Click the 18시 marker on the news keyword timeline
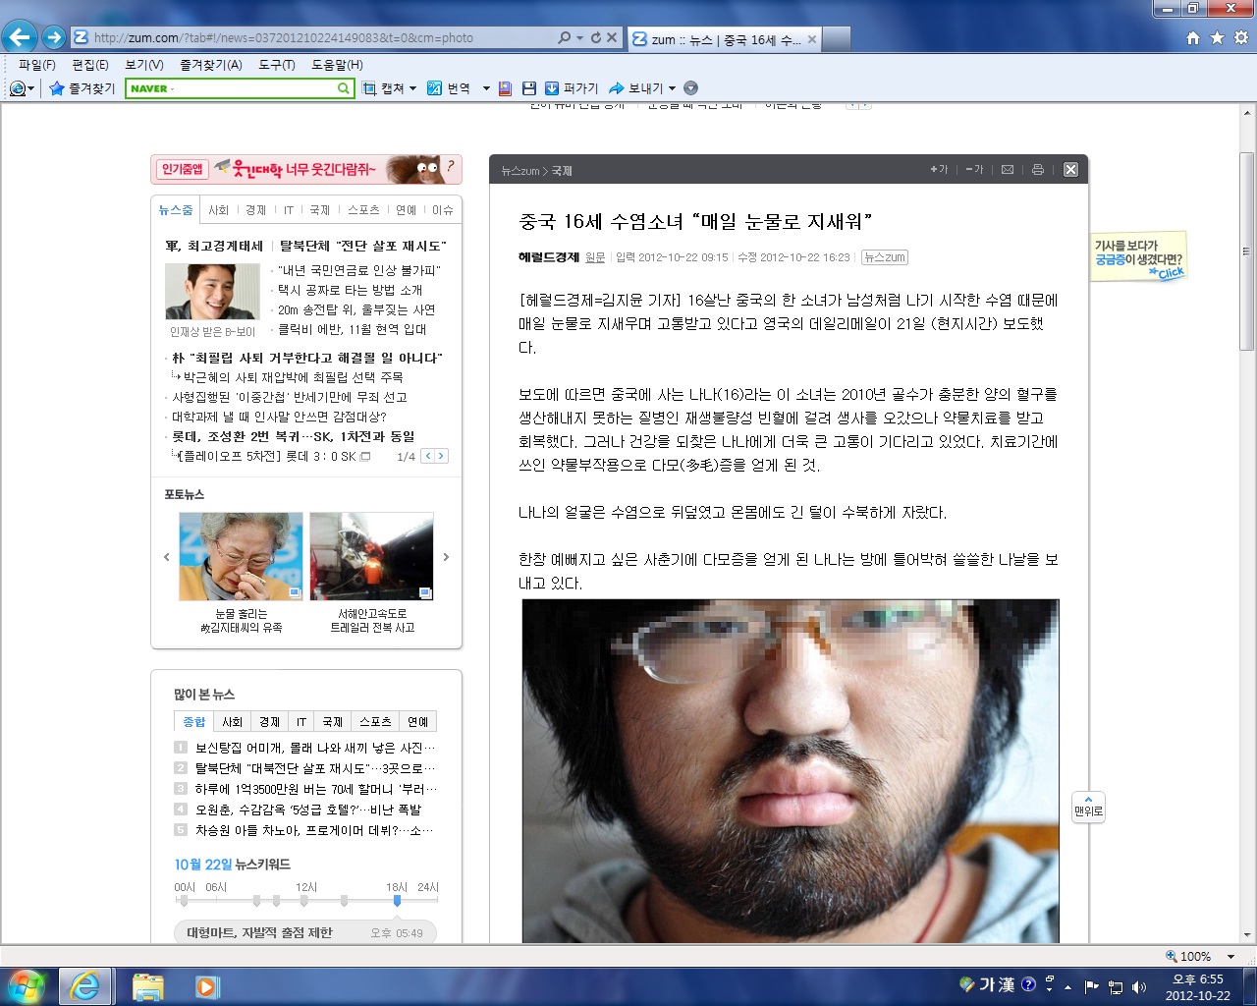Screen dimensions: 1257x1006 point(397,899)
